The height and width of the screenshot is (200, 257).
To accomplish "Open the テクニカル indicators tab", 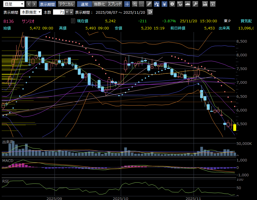I will pyautogui.click(x=66, y=4).
